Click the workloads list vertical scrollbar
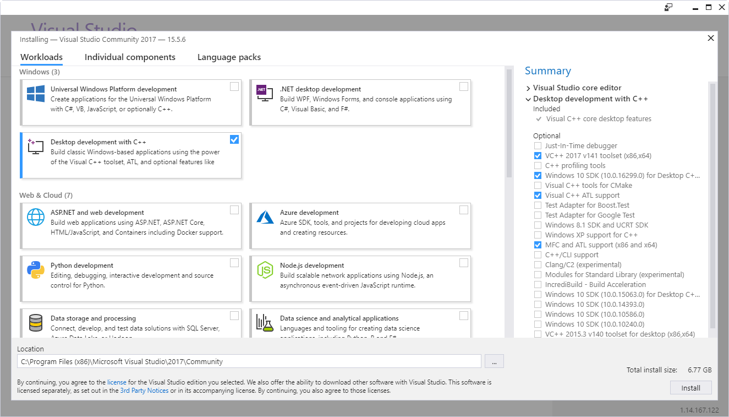729x417 pixels. click(x=509, y=123)
